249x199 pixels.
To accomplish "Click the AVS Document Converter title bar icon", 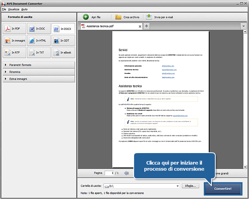I will (x=3, y=4).
